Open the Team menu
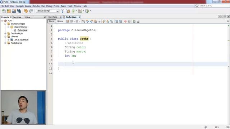The height and width of the screenshot is (129, 230). (63, 6)
